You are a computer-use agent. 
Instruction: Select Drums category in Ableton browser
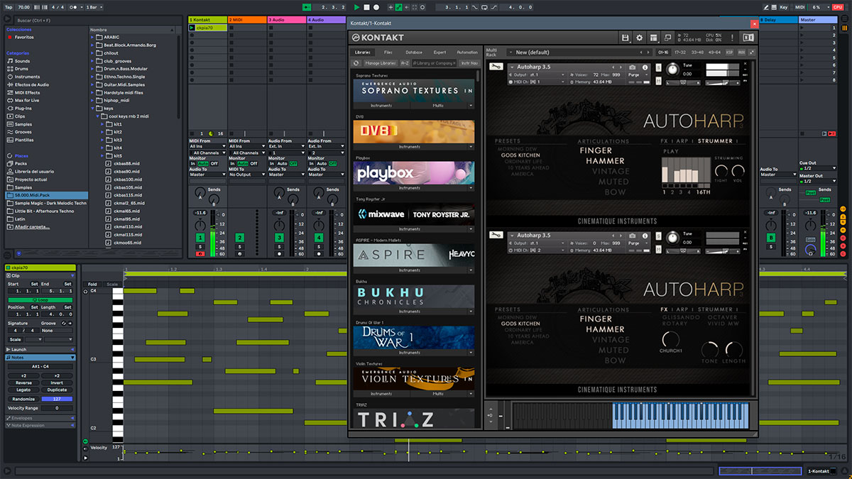(22, 69)
